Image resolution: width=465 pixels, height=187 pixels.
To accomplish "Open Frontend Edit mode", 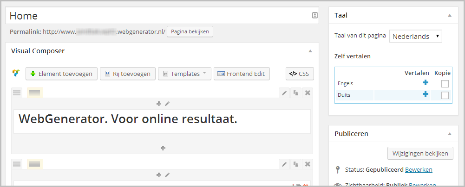I will tap(242, 74).
